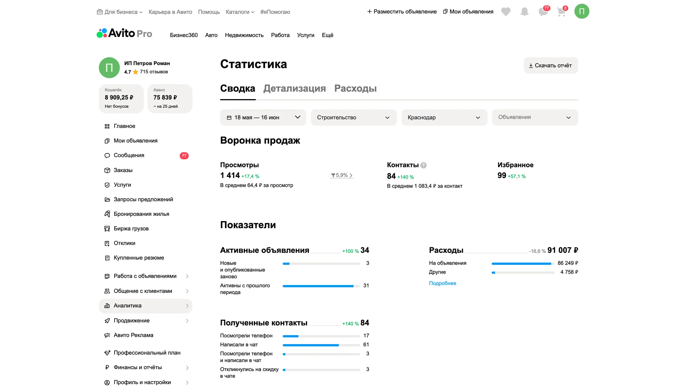The image size is (686, 389).
Task: Click the Главное sidebar icon
Action: click(x=107, y=126)
